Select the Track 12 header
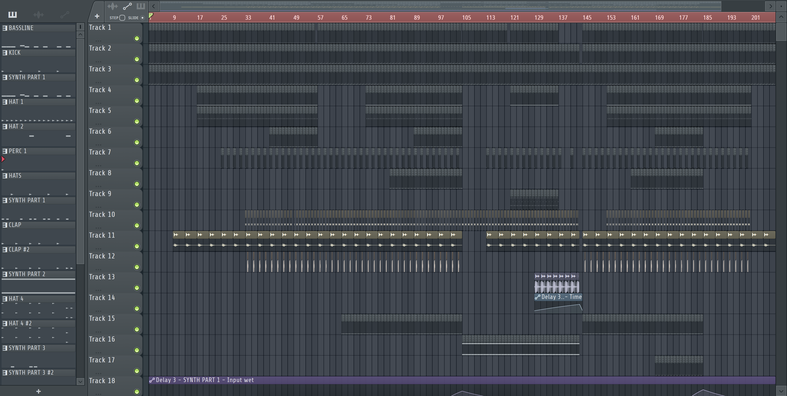The width and height of the screenshot is (787, 396). click(115, 261)
